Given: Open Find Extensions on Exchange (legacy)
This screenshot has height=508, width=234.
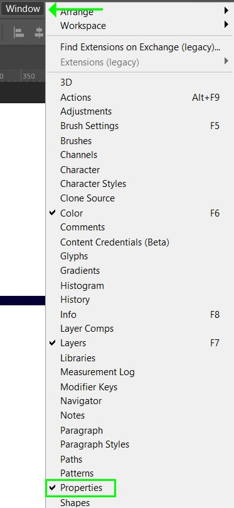Looking at the screenshot, I should tap(140, 47).
